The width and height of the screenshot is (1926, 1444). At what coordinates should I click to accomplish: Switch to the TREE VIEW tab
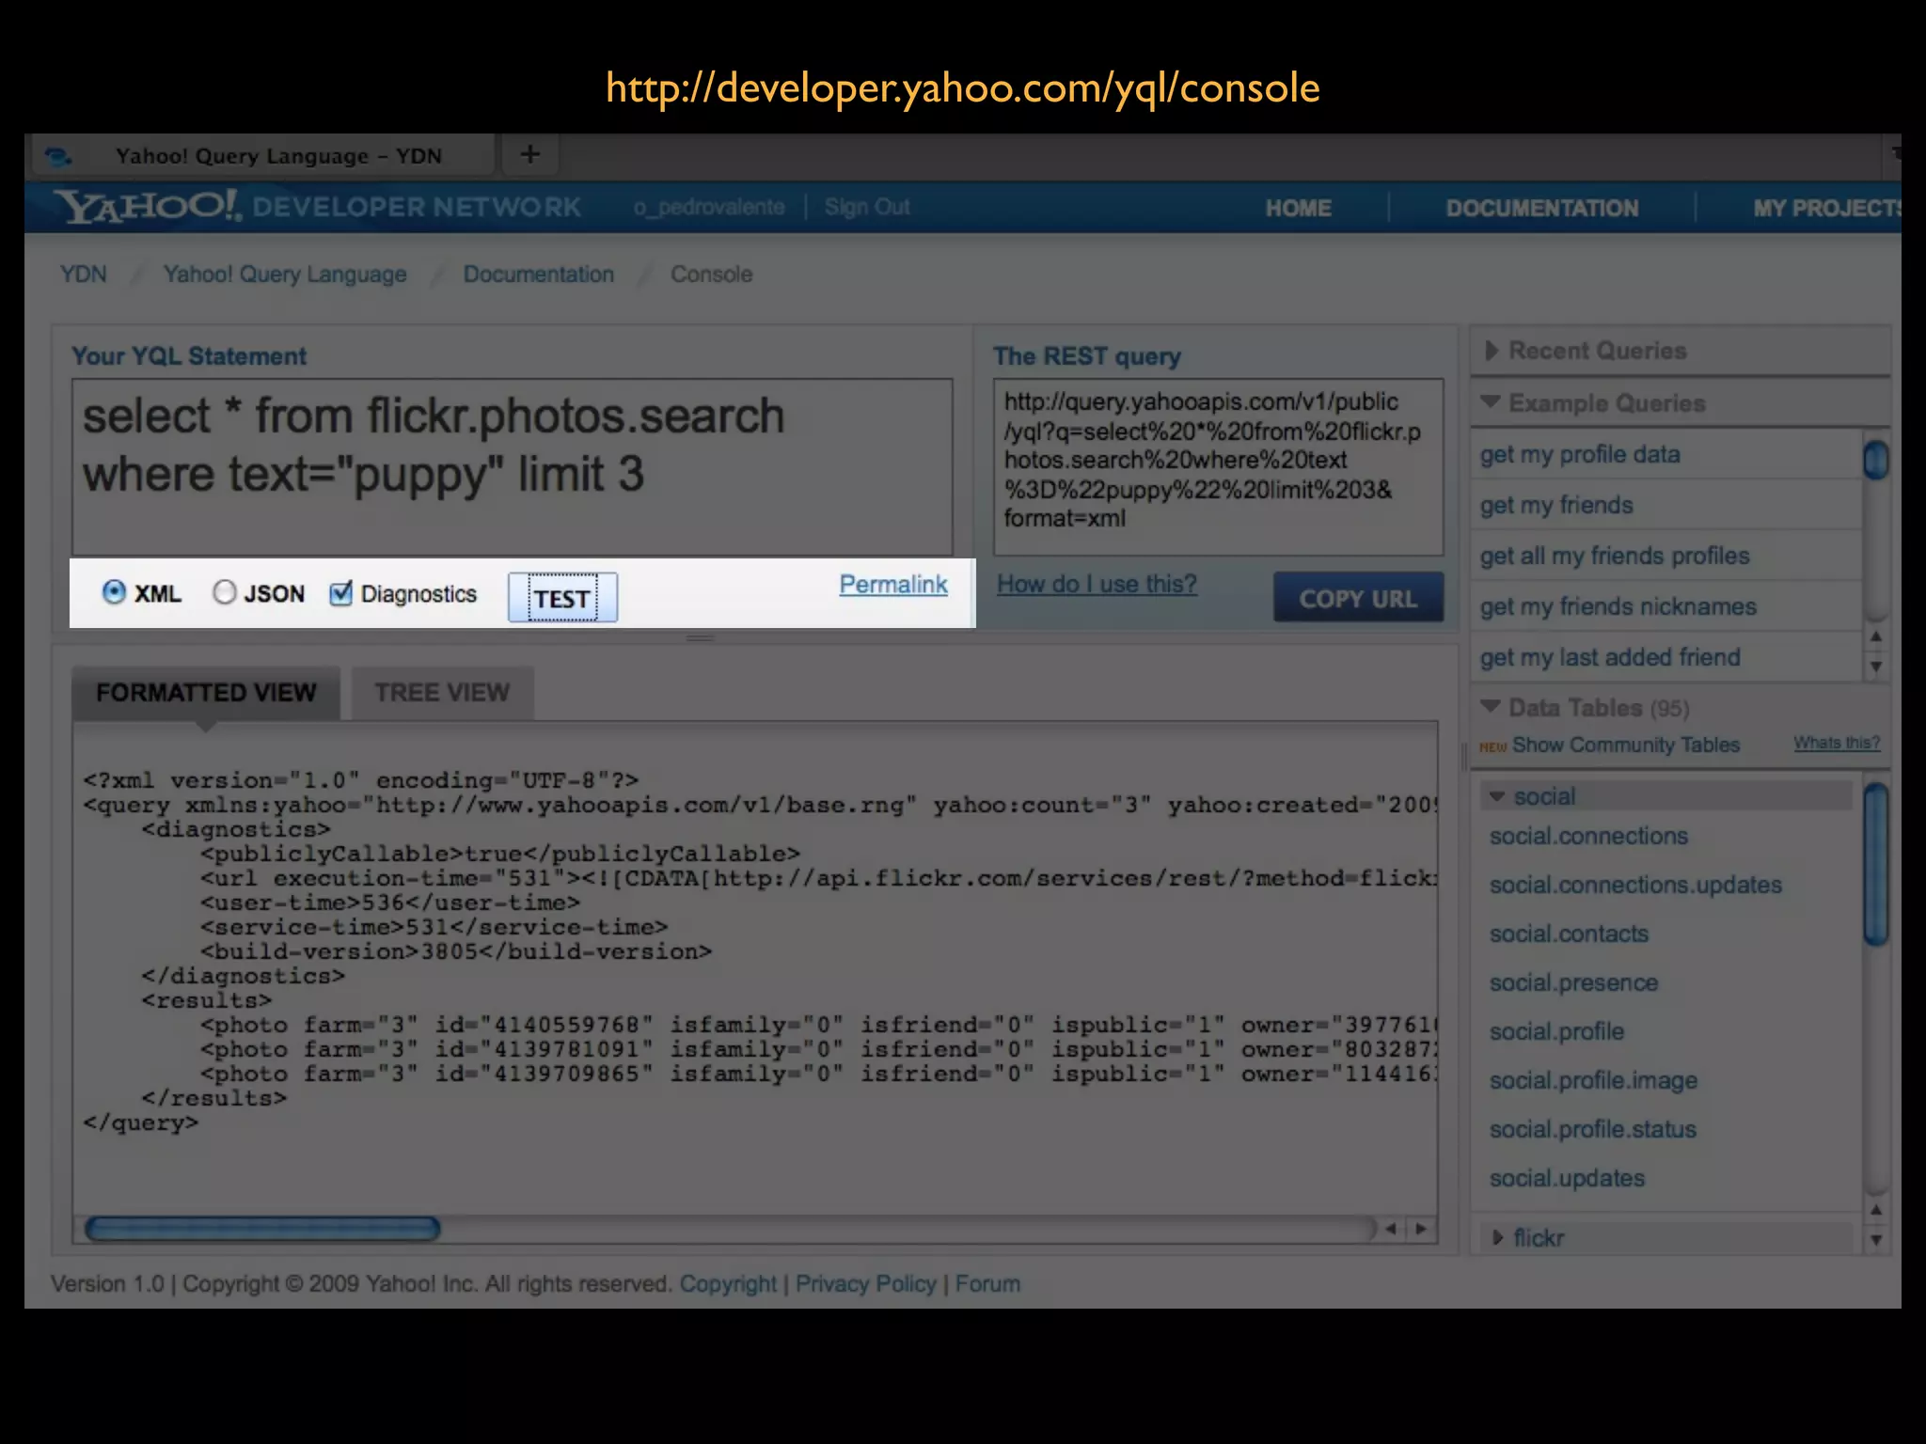pyautogui.click(x=442, y=693)
